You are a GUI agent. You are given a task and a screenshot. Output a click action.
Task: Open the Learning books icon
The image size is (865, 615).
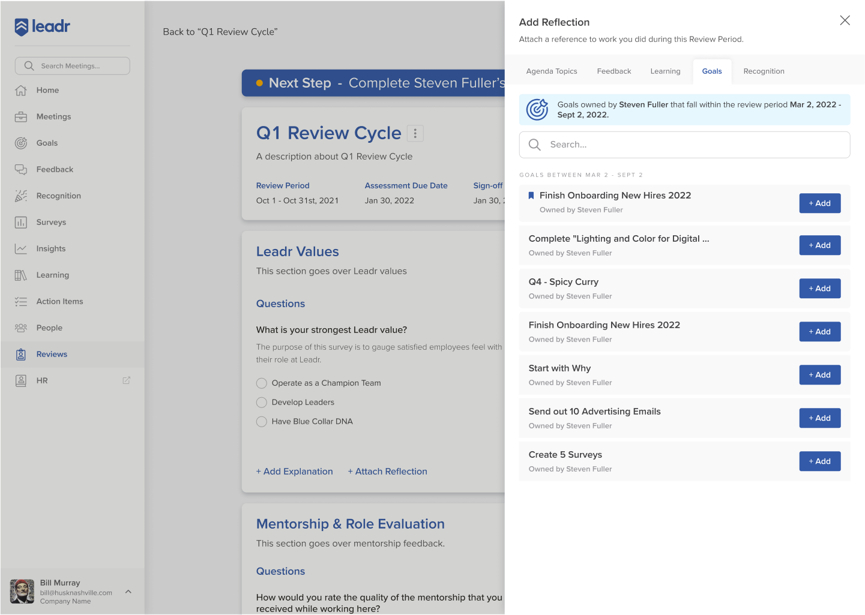click(21, 275)
